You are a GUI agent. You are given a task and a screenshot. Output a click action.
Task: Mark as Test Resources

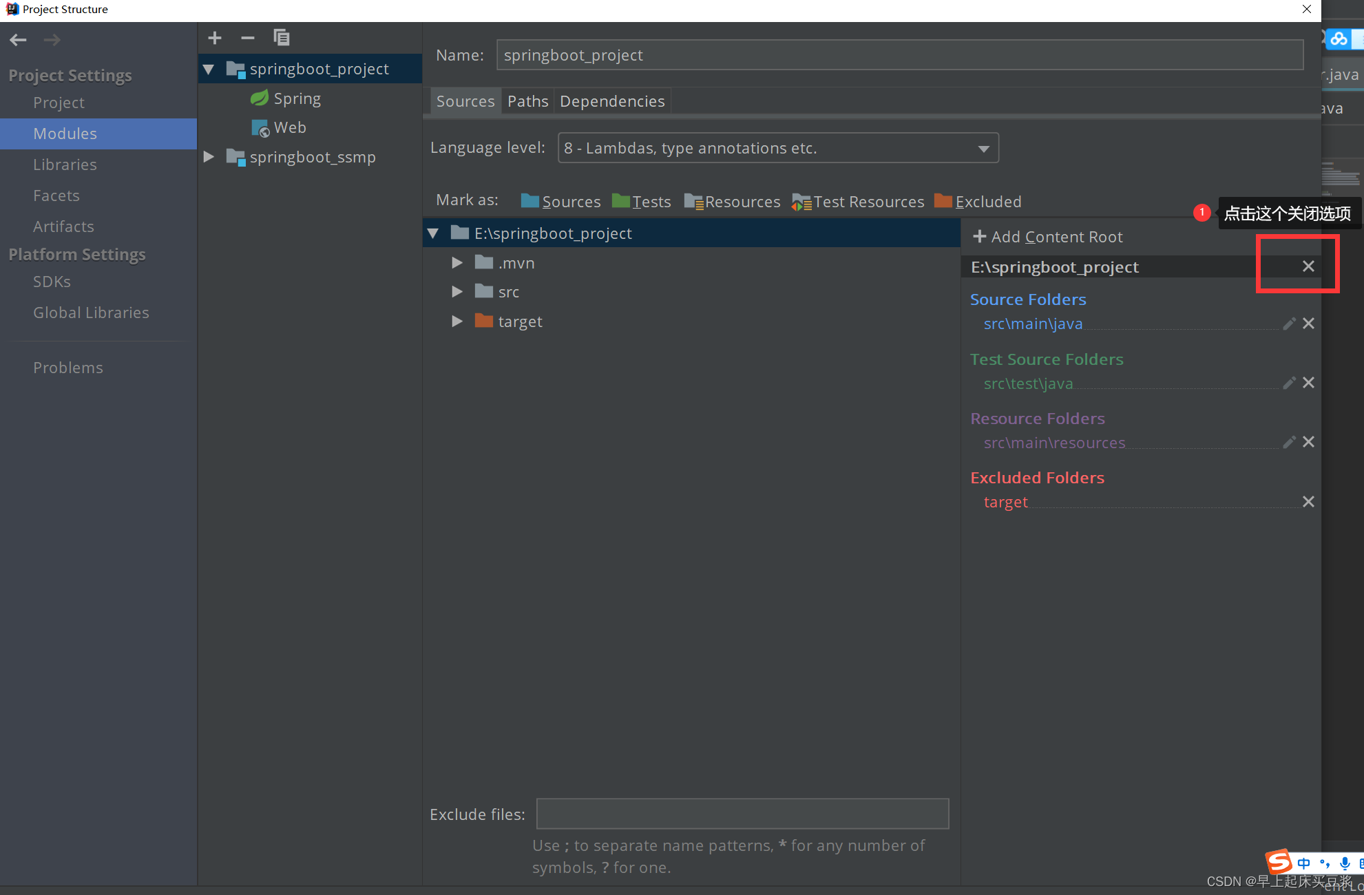[858, 202]
